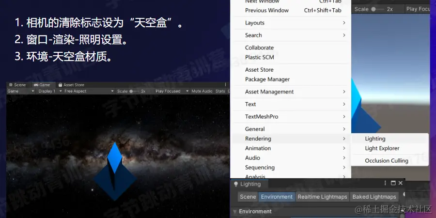Choose Occlusion Culling in the submenu
Image resolution: width=436 pixels, height=218 pixels.
390,161
